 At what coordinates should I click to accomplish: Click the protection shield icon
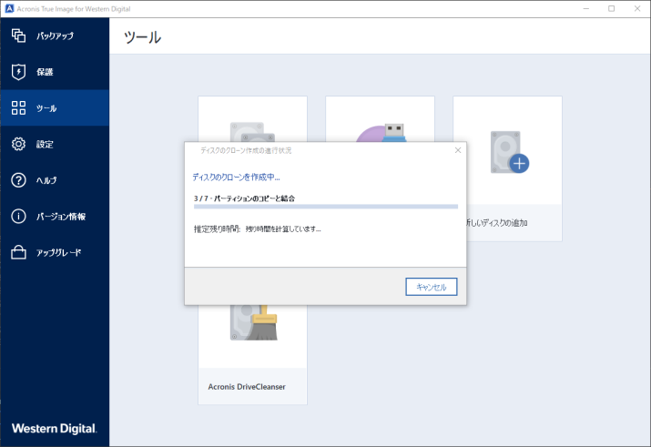(18, 72)
